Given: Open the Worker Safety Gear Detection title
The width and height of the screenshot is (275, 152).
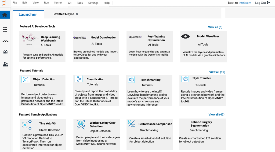Looking at the screenshot, I should point(103,124).
